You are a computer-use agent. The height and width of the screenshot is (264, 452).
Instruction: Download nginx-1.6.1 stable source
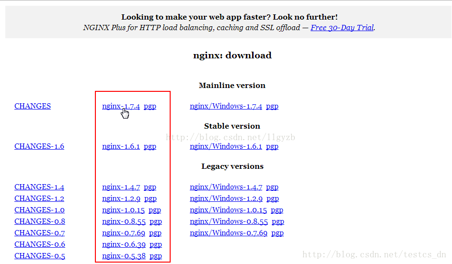pos(121,147)
